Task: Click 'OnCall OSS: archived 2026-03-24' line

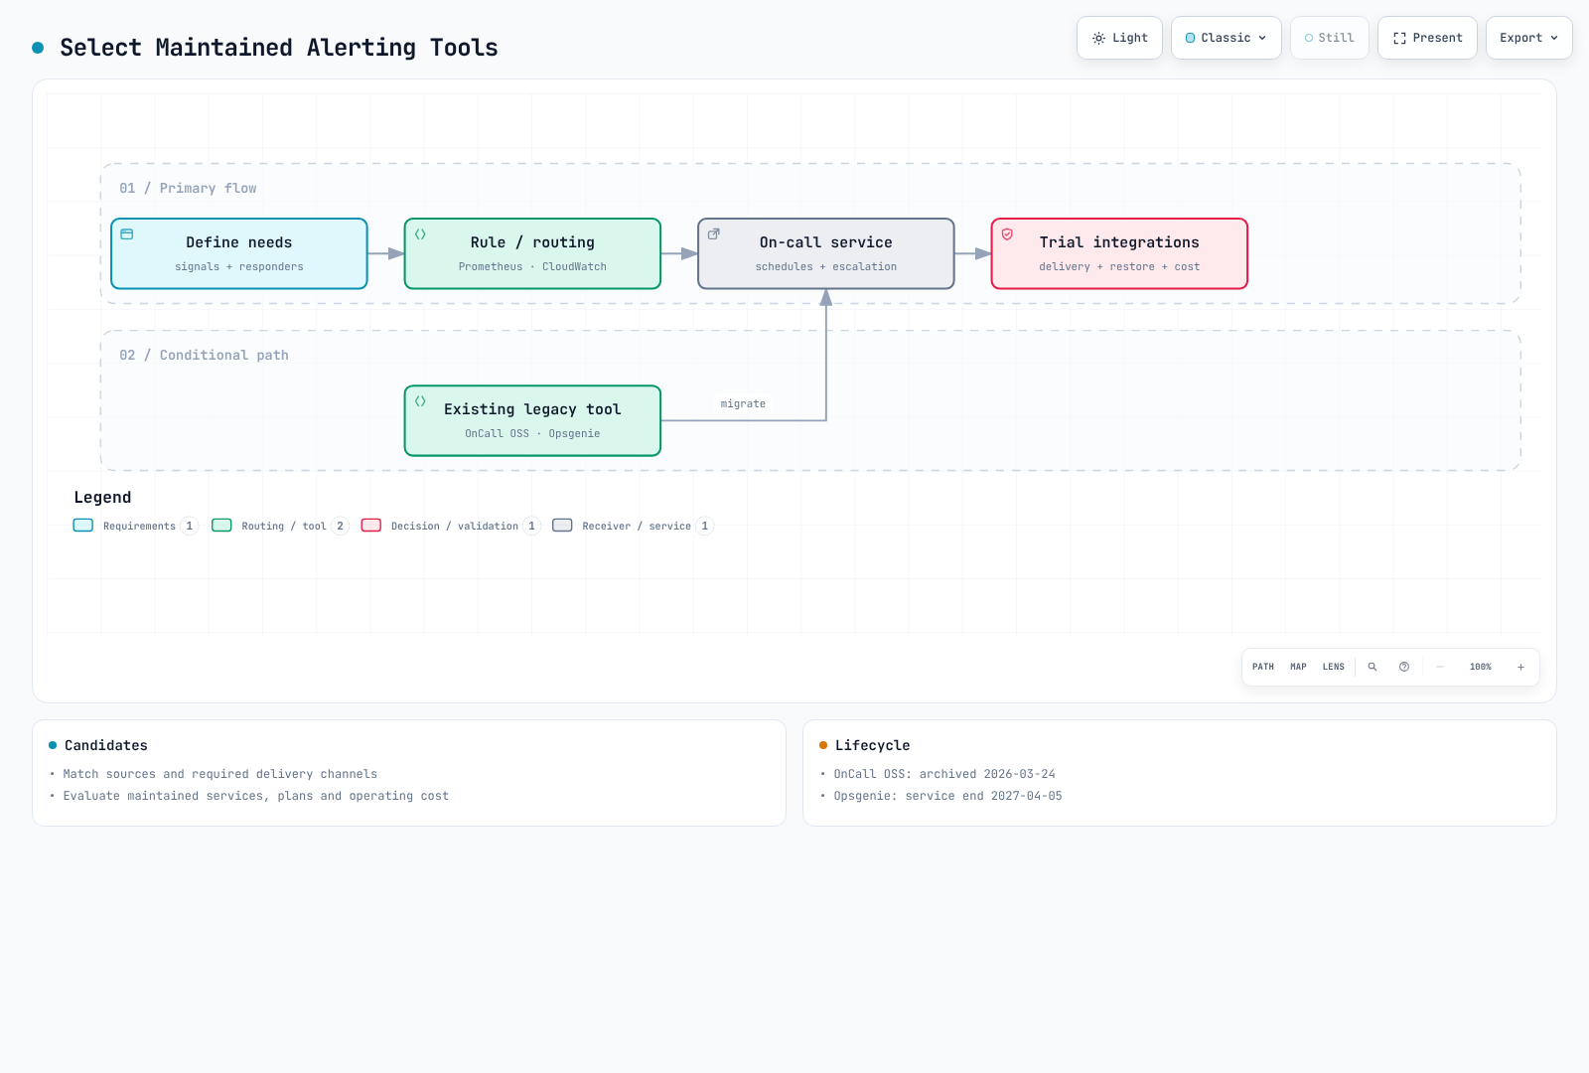Action: pos(944,774)
